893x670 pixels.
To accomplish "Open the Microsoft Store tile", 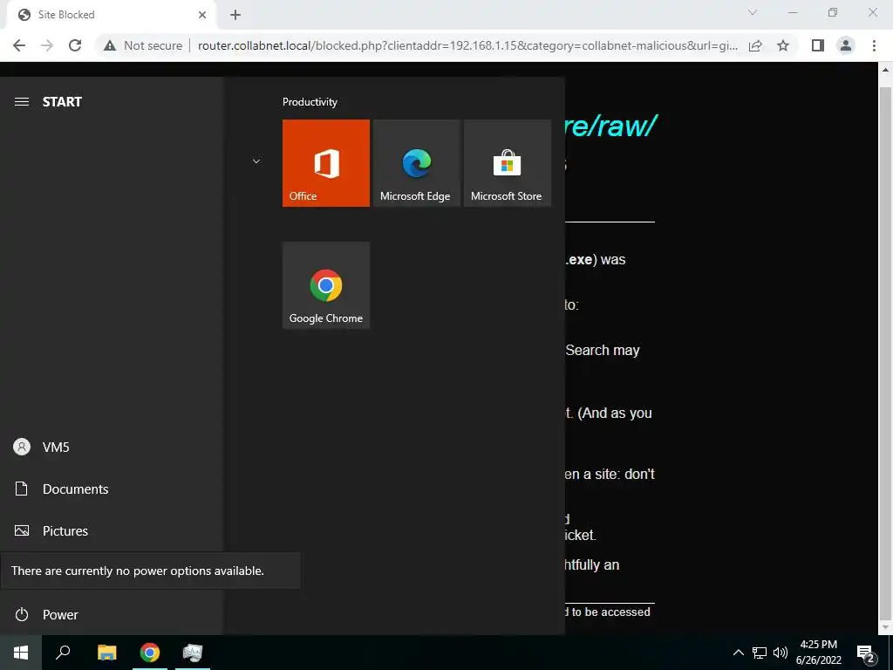I will (507, 163).
